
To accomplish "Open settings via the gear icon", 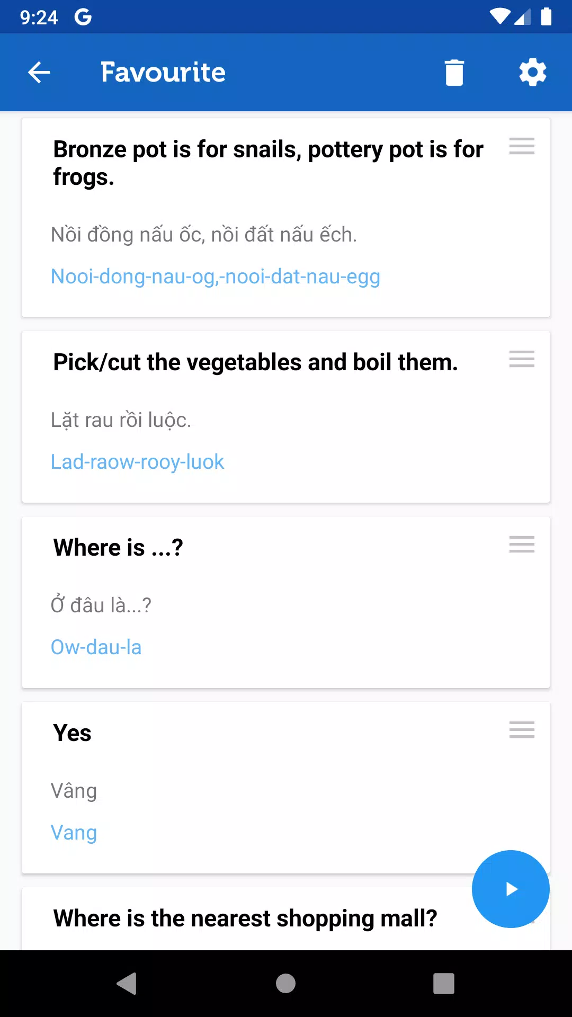I will click(532, 73).
